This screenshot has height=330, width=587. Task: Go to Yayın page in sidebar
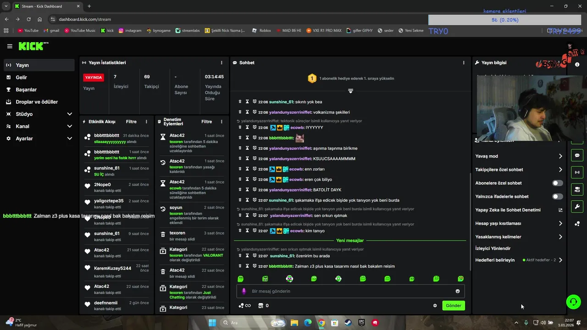tap(39, 65)
